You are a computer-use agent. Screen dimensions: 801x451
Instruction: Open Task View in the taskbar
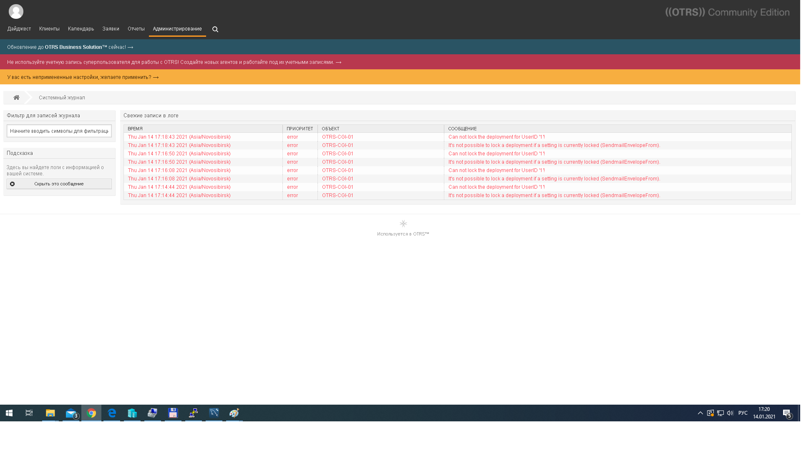[29, 413]
